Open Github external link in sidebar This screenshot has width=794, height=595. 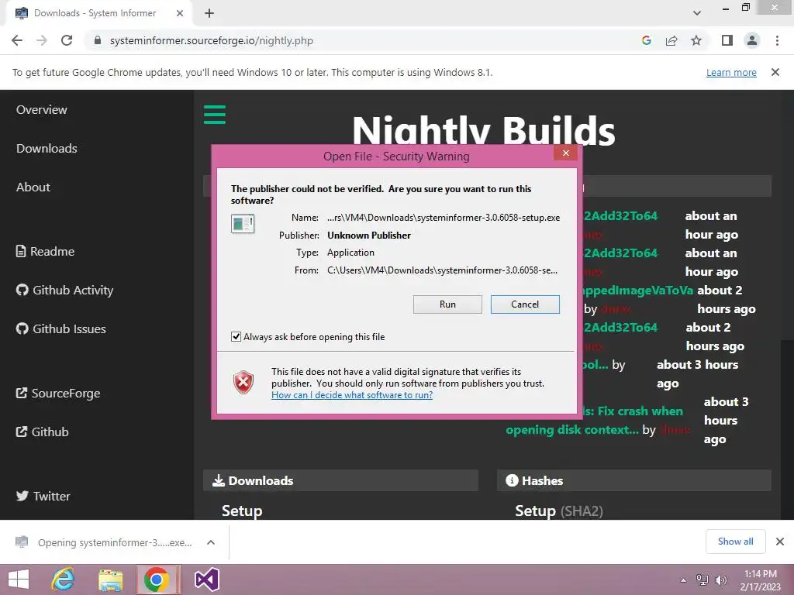pyautogui.click(x=42, y=432)
